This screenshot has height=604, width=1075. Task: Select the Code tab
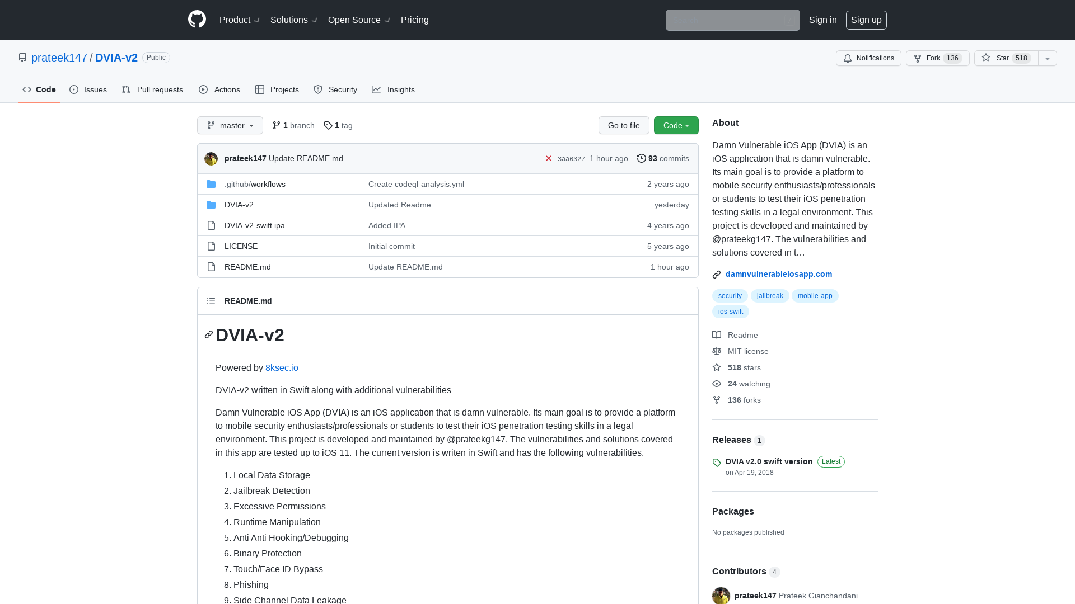[x=39, y=89]
